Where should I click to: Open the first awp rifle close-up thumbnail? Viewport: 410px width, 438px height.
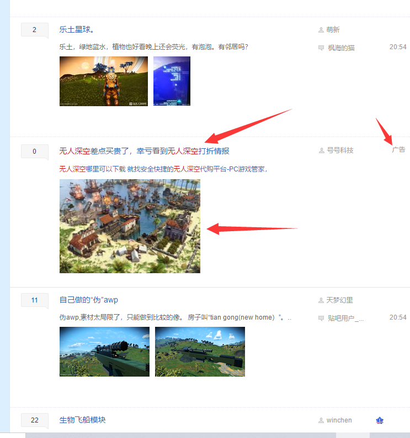point(104,352)
